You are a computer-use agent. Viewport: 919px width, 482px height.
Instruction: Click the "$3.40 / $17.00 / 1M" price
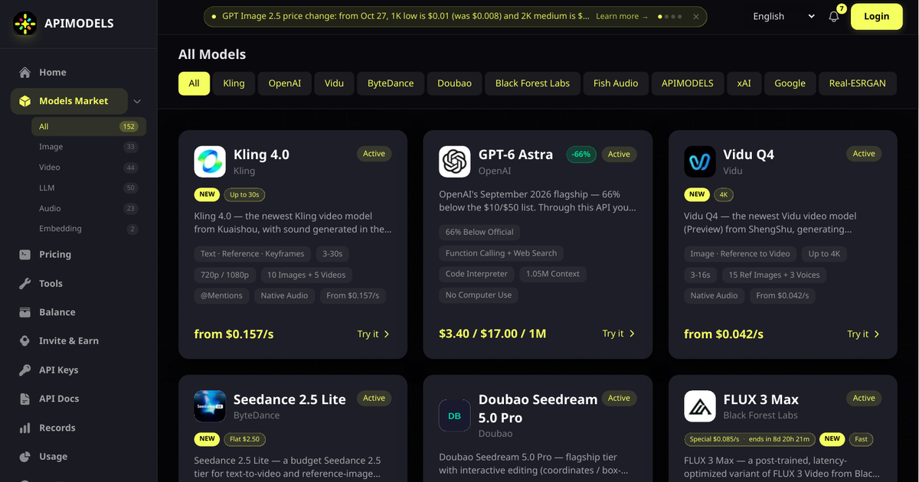coord(492,334)
